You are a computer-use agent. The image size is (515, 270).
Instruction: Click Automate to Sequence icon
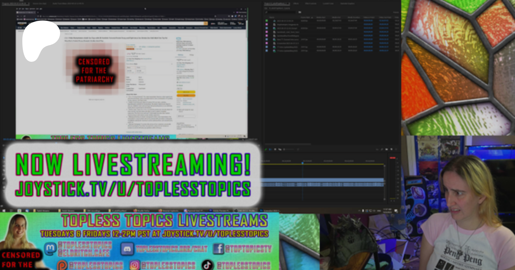377,149
